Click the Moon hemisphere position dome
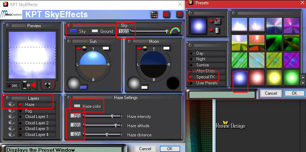 point(153,64)
